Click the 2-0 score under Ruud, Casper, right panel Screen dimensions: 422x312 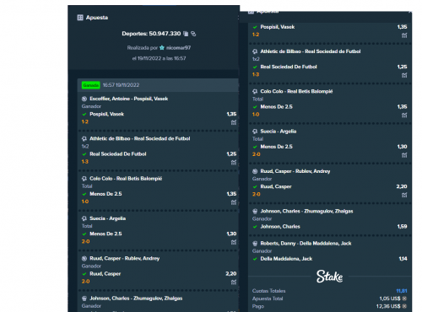[x=257, y=194]
